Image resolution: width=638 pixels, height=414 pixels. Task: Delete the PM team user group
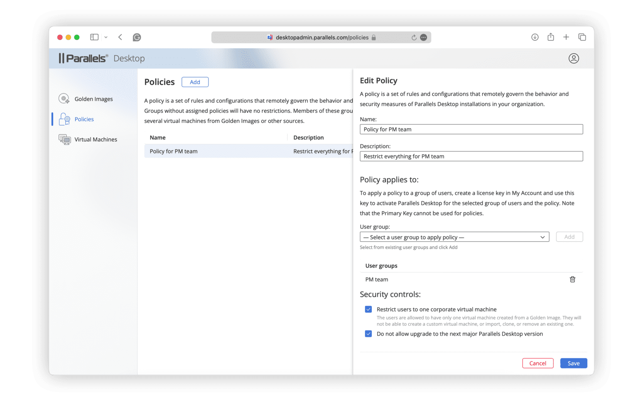click(x=572, y=279)
